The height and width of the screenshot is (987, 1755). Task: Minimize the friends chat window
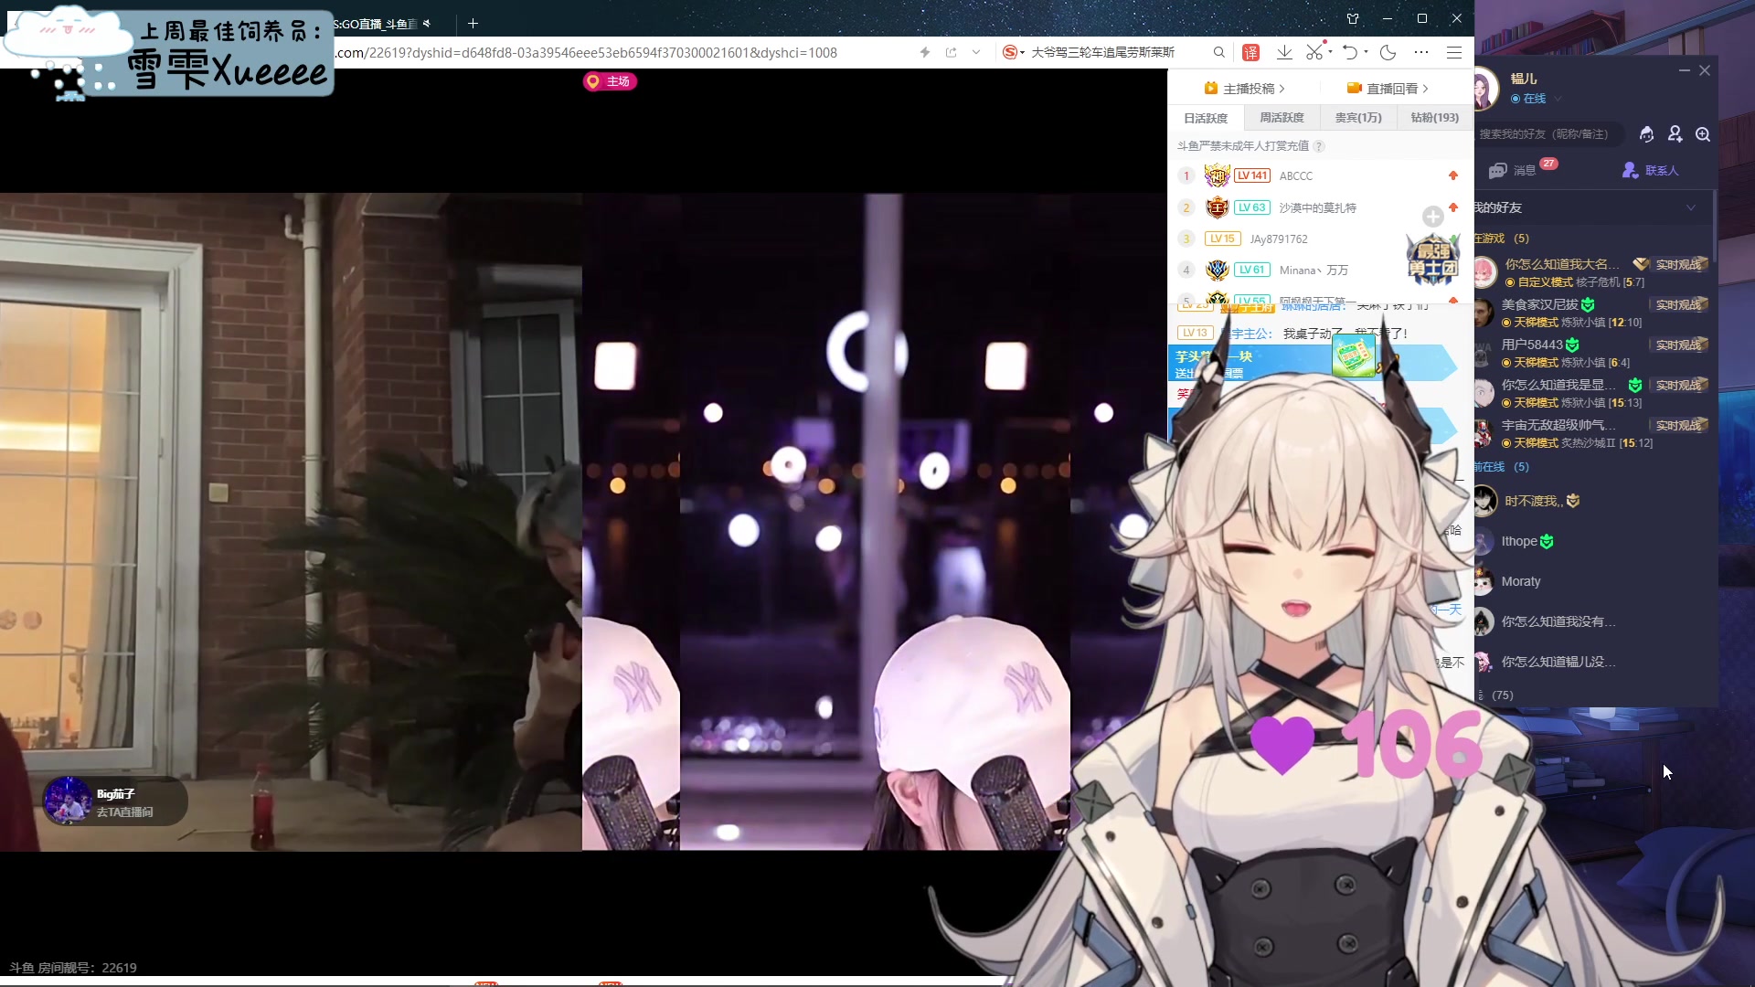[1684, 70]
